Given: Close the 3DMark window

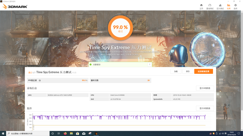Looking at the screenshot, I should click(x=240, y=1).
